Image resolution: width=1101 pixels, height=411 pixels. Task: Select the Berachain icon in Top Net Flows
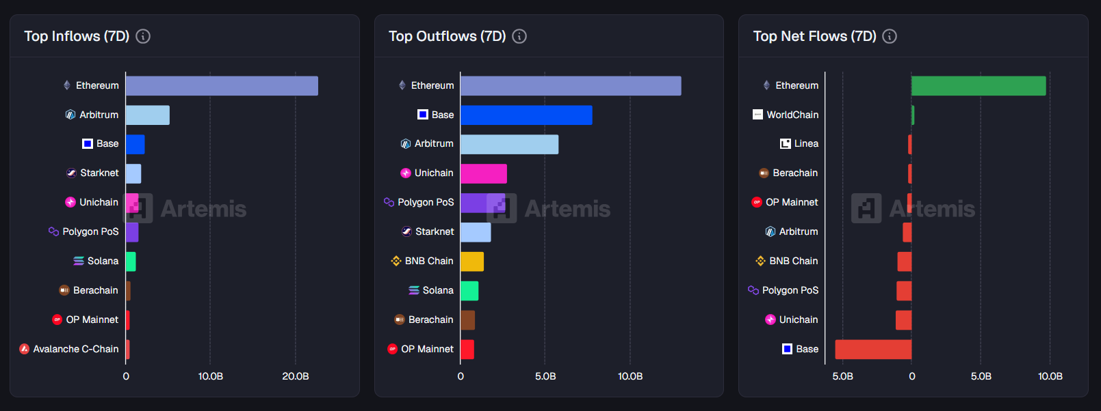click(x=764, y=173)
